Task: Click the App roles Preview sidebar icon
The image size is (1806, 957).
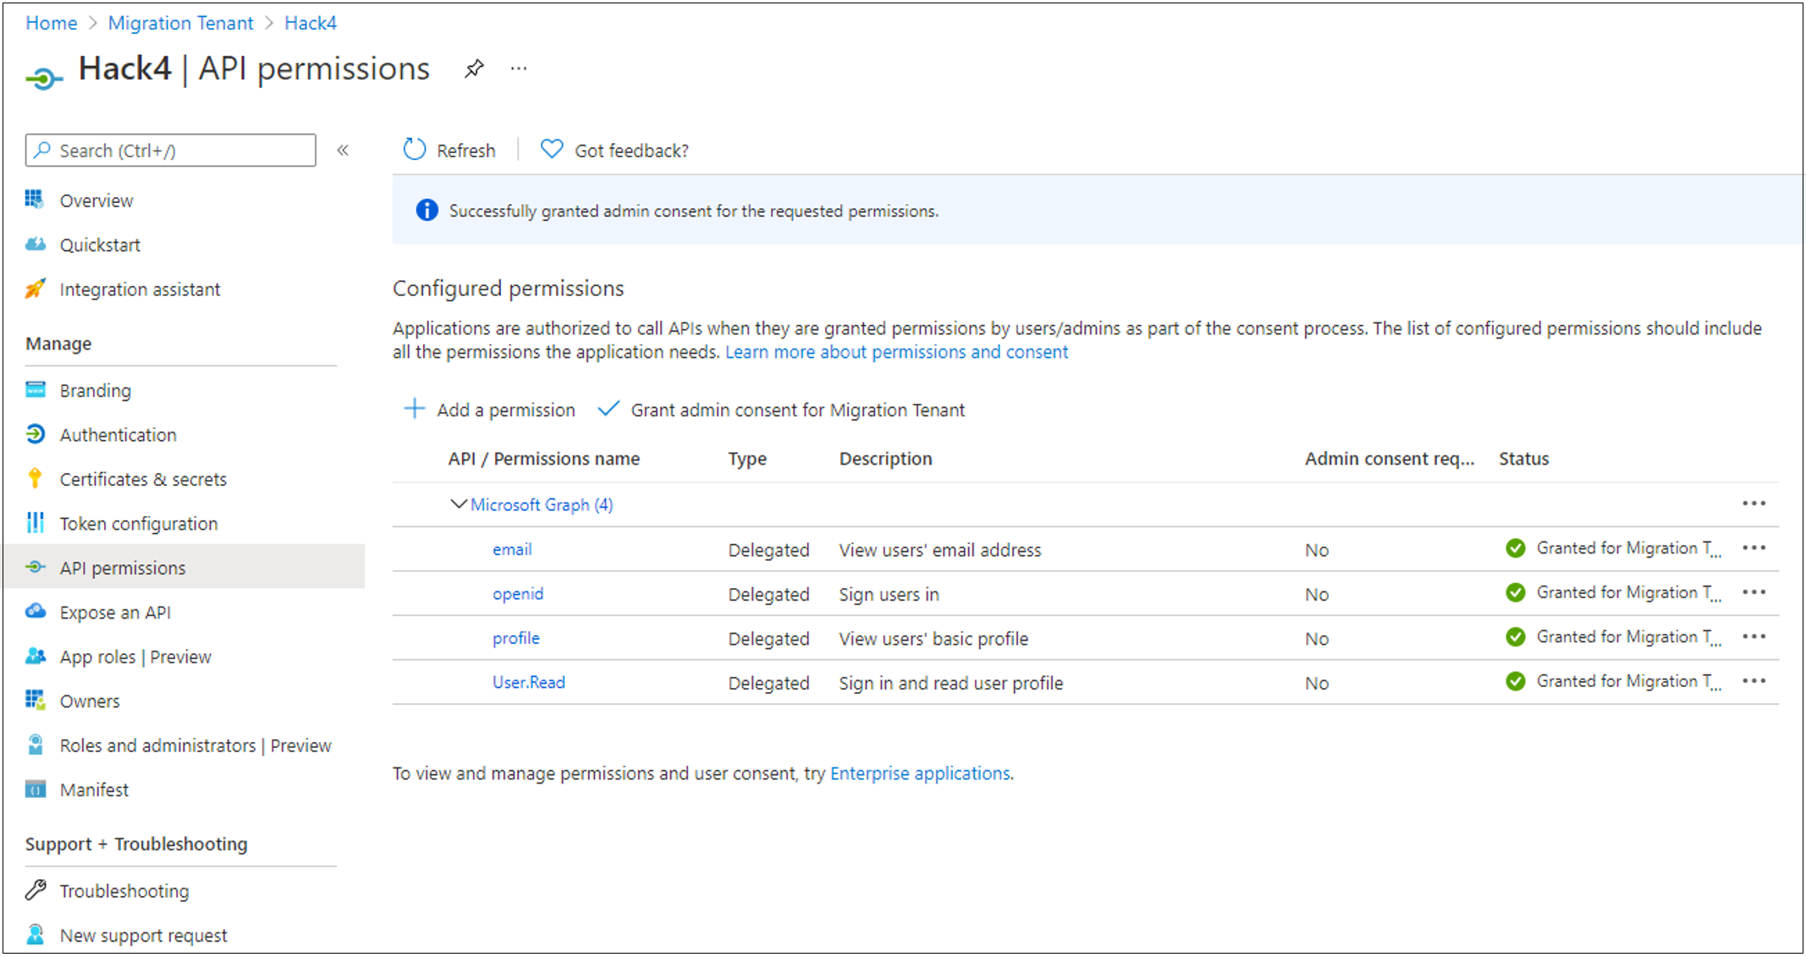Action: click(34, 655)
